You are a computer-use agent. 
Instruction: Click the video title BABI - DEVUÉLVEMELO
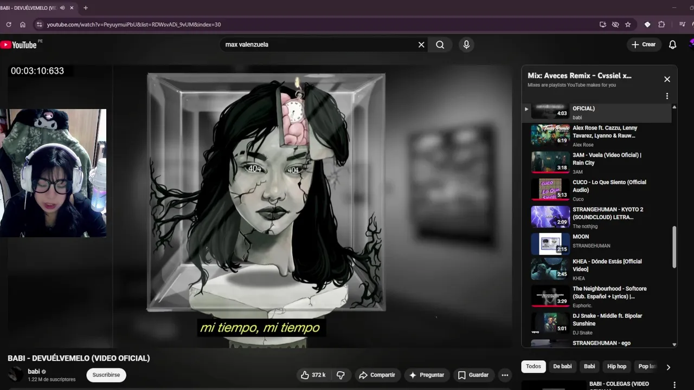[x=79, y=358]
